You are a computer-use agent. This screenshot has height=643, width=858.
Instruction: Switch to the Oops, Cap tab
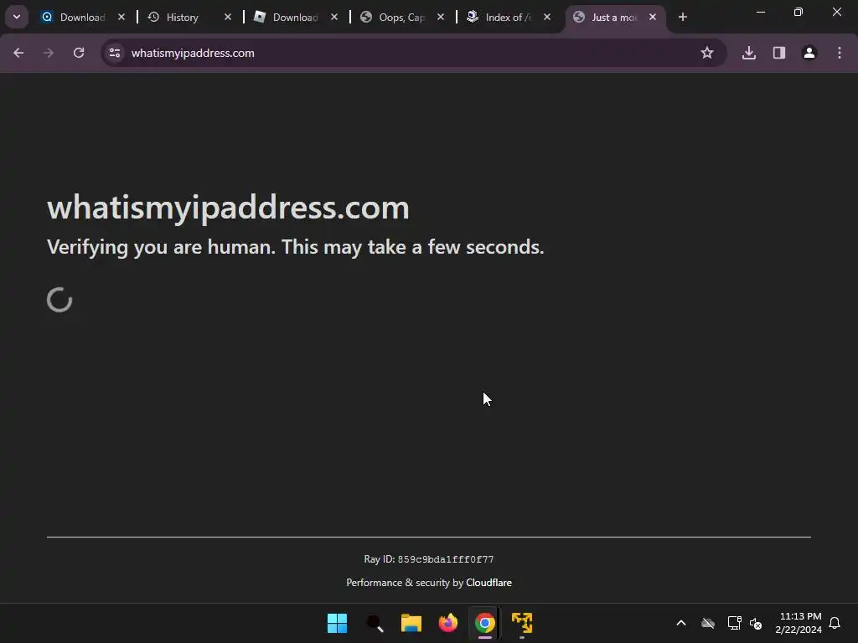[401, 18]
